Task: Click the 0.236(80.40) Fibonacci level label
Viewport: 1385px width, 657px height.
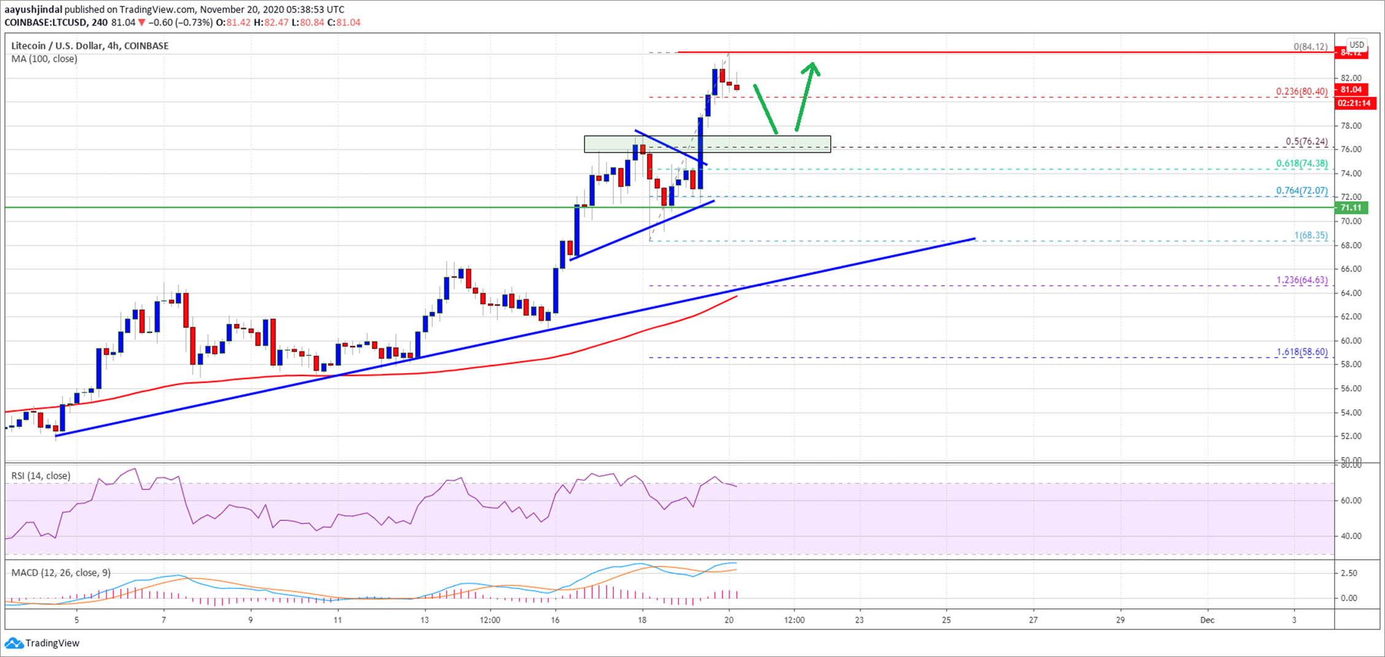Action: (x=1302, y=91)
